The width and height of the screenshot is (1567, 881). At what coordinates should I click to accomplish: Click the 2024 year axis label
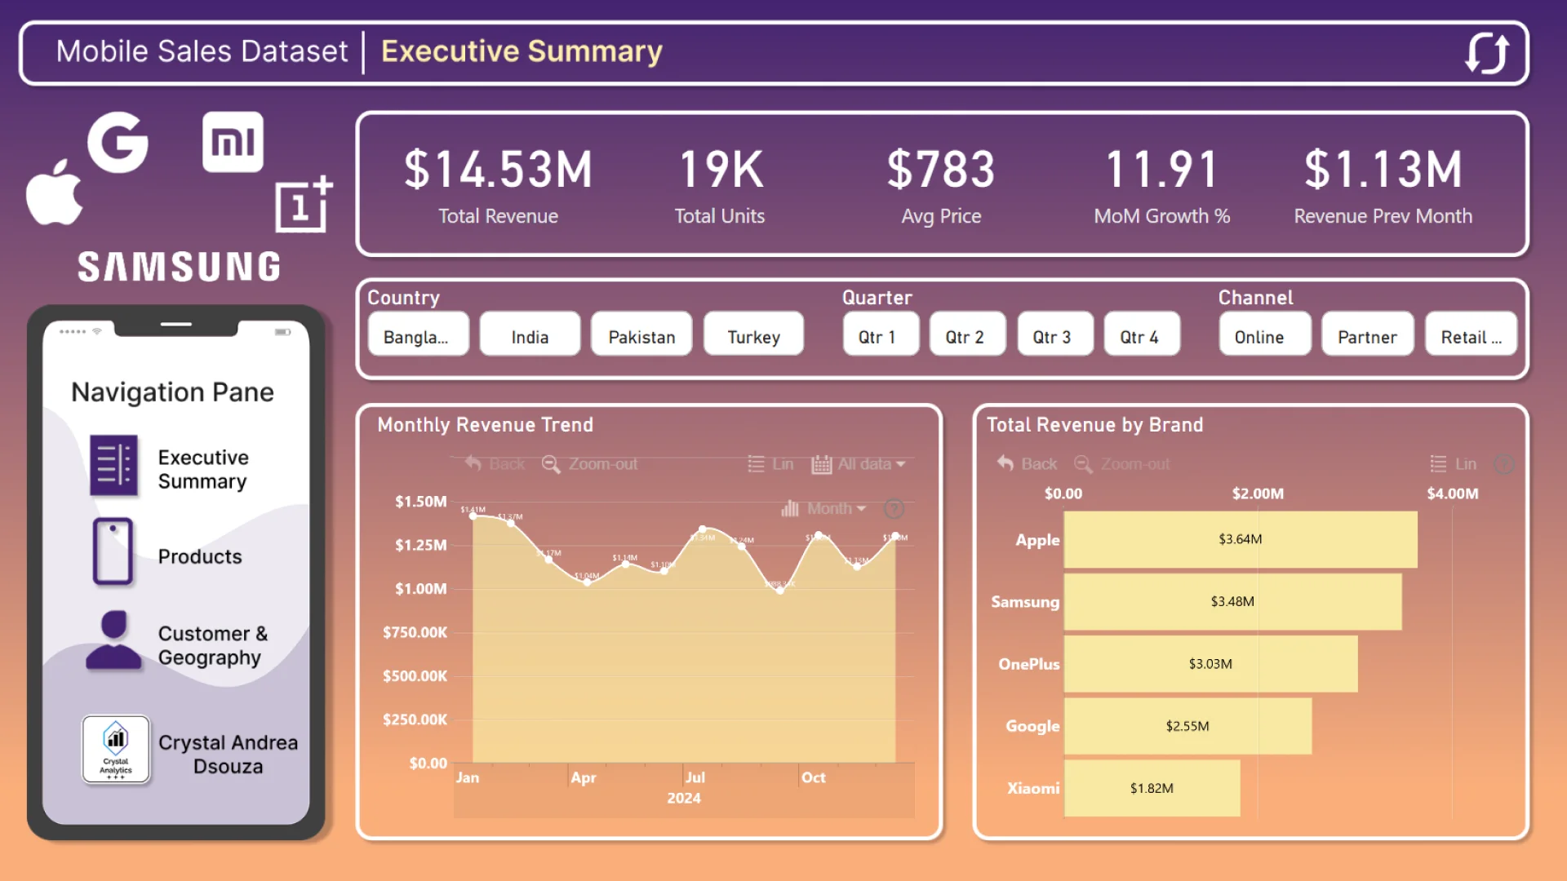click(684, 798)
